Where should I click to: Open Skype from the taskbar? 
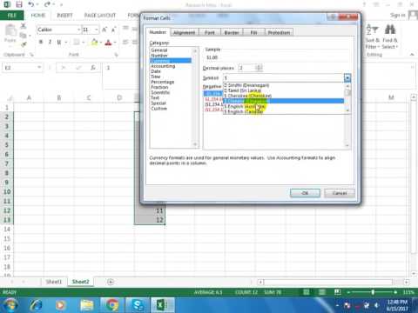[138, 305]
